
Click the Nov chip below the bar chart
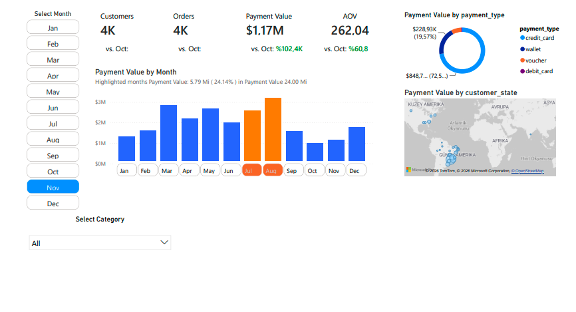click(335, 170)
